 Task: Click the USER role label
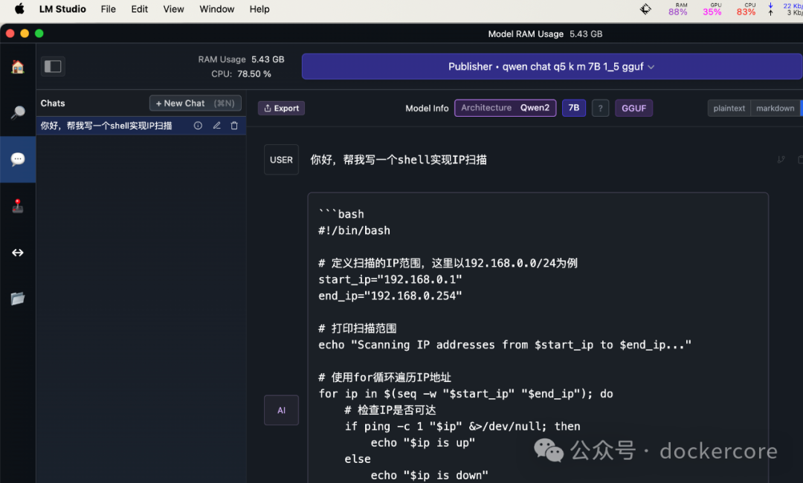281,160
